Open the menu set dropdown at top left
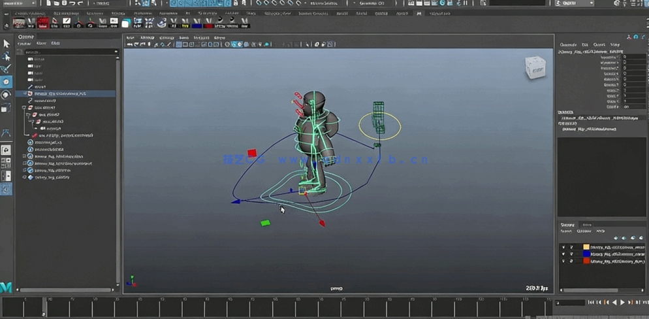Screen dimensions: 649x319 point(18,3)
